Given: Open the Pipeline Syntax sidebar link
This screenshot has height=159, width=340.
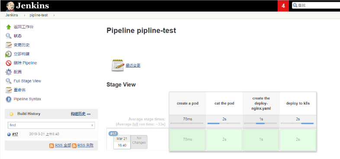Looking at the screenshot, I should pyautogui.click(x=27, y=99).
